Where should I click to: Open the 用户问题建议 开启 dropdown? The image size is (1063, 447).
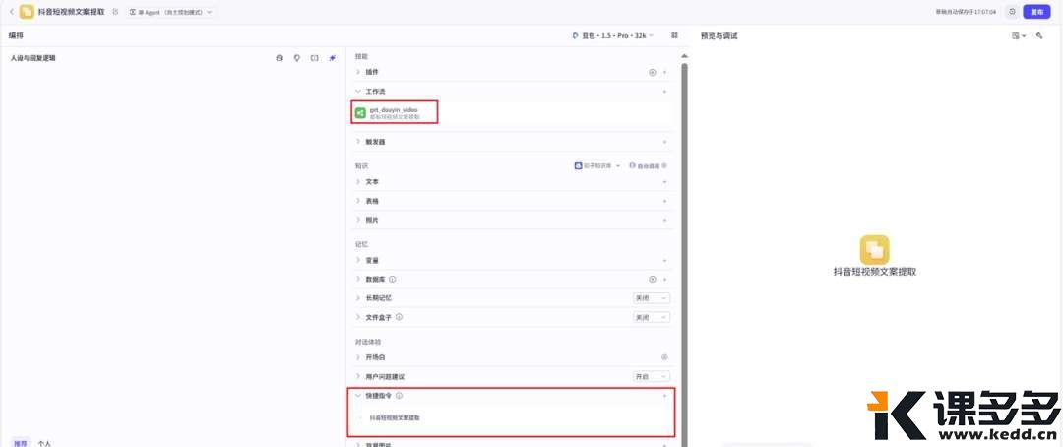[651, 376]
